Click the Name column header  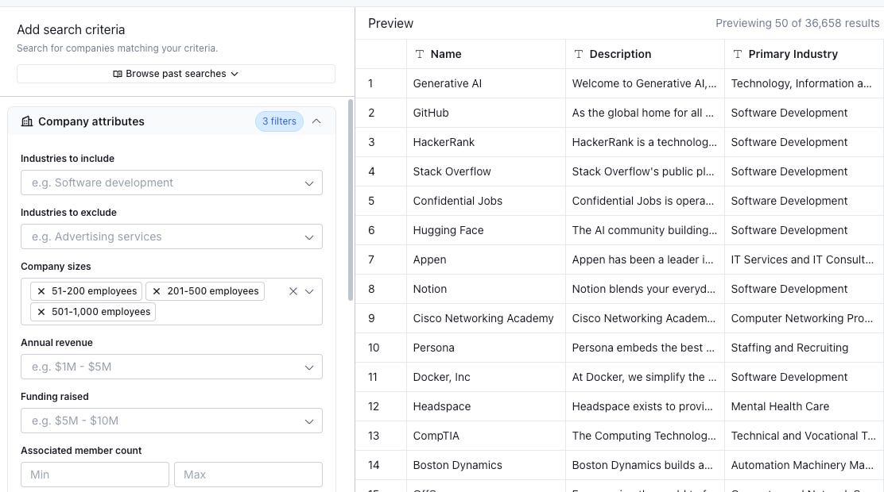[x=486, y=54]
